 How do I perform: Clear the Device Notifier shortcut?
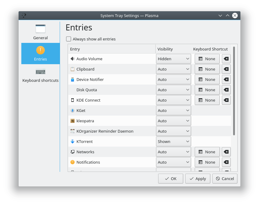pos(226,79)
